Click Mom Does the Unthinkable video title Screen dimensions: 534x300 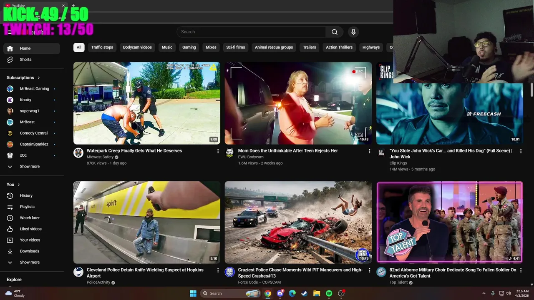pos(288,151)
